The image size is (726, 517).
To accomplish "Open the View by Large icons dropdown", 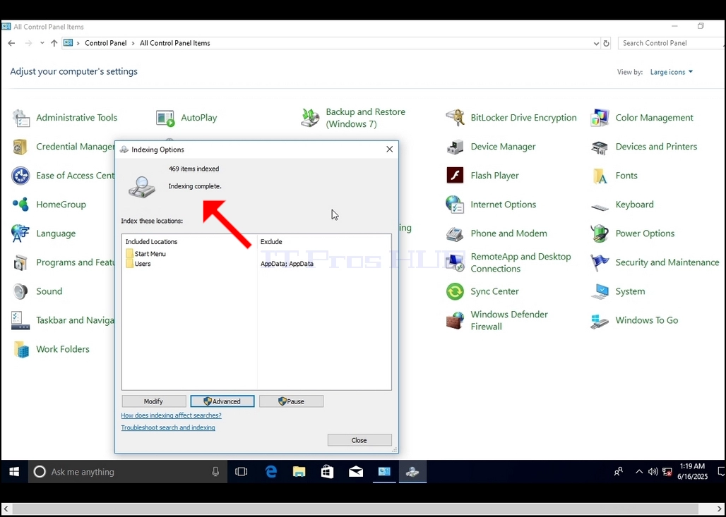I will pos(672,72).
